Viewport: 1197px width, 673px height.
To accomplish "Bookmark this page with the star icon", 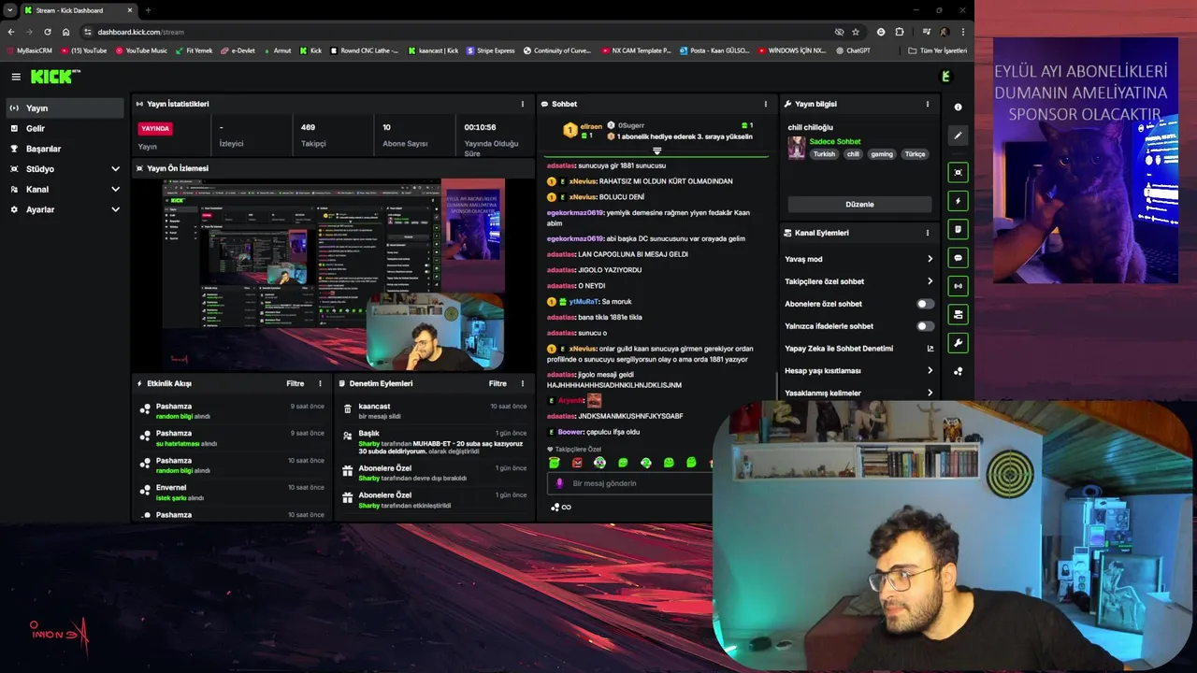I will 855,32.
